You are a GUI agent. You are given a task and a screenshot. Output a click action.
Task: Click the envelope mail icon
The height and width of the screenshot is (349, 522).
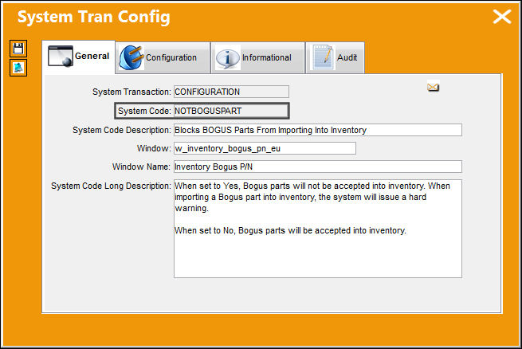[433, 87]
